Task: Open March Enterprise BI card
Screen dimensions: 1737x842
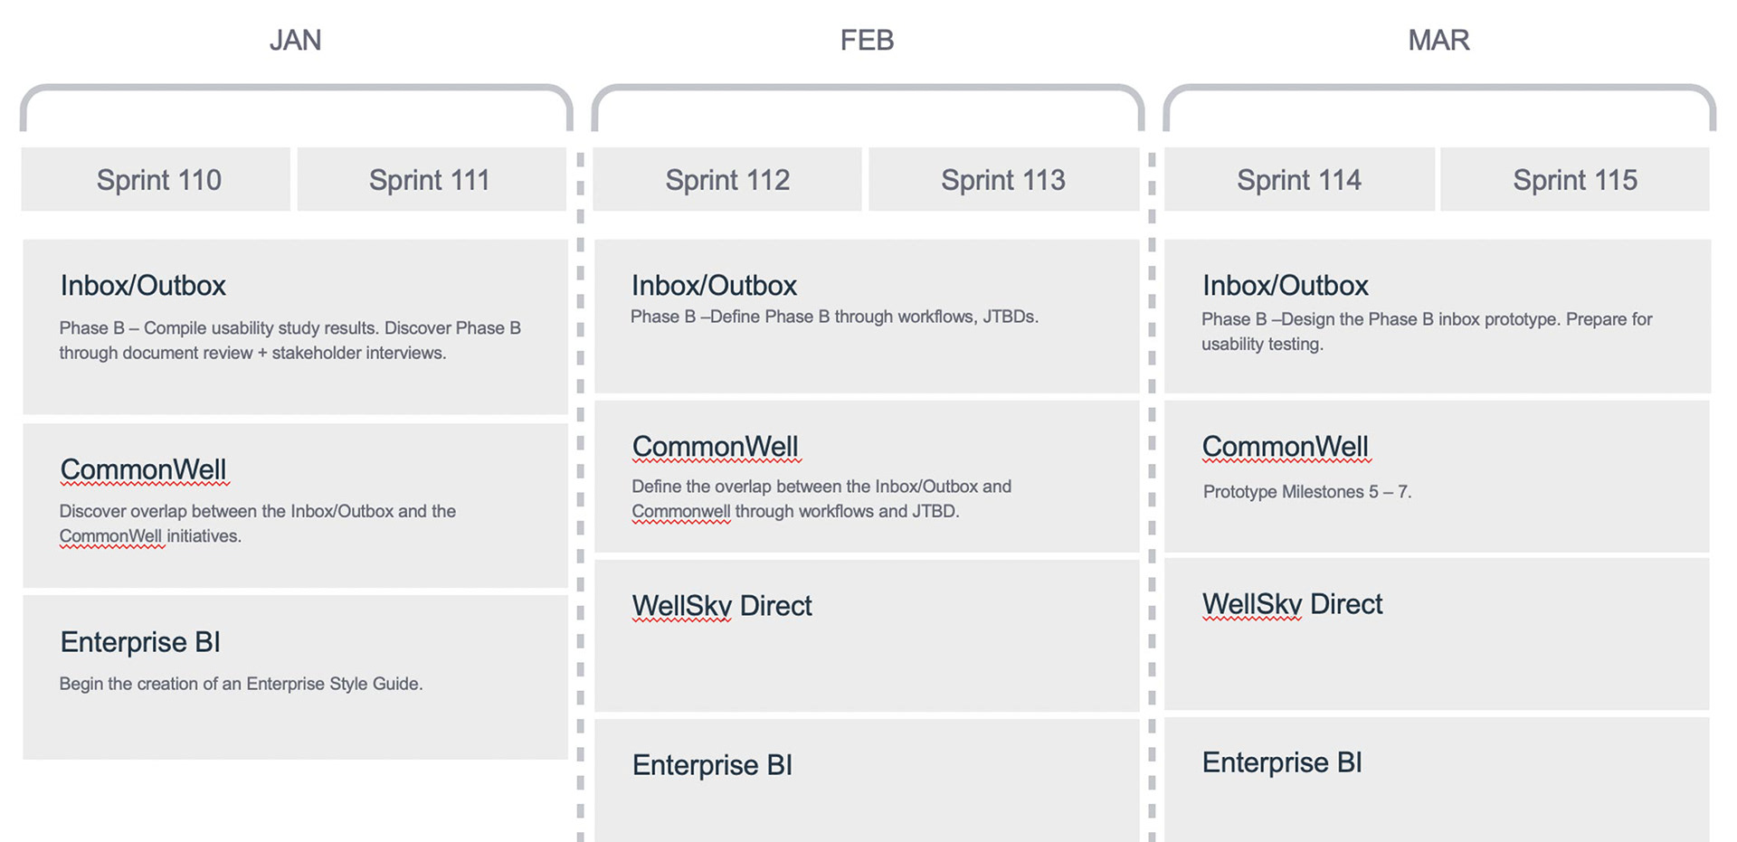Action: coord(1437,780)
